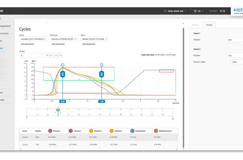Go to the next cycle arrow
Viewport: 243px width, 160px height.
click(x=56, y=55)
